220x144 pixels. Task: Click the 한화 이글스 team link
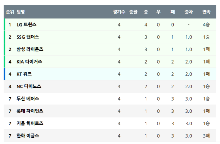tap(28, 136)
